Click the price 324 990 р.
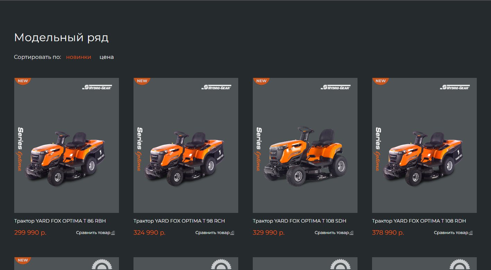The width and height of the screenshot is (491, 270). 149,233
